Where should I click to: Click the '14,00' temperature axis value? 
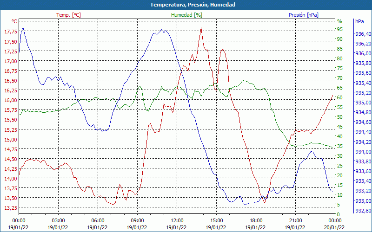coord(11,179)
